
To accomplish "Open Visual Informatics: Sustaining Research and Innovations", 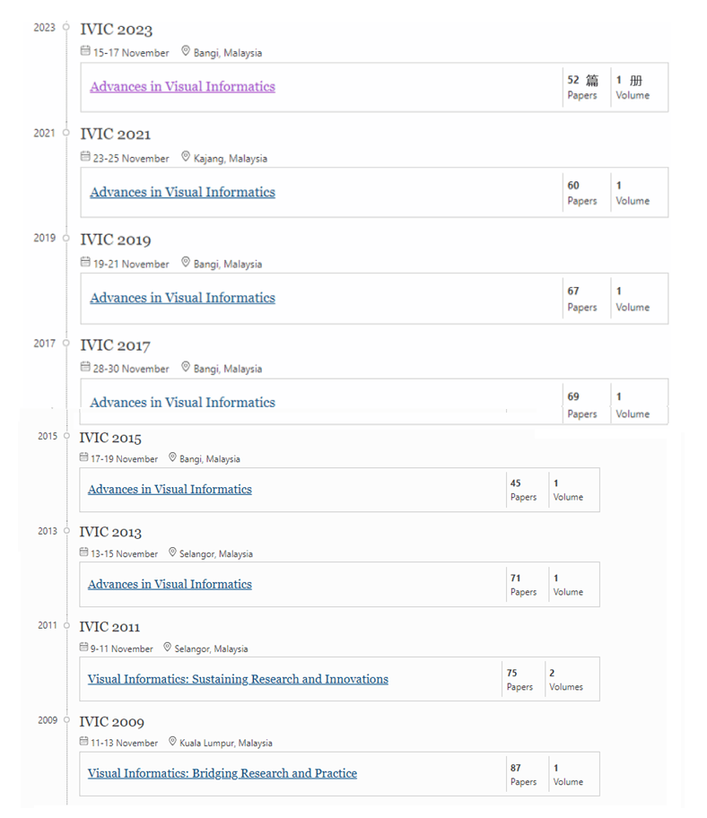I will click(x=238, y=679).
